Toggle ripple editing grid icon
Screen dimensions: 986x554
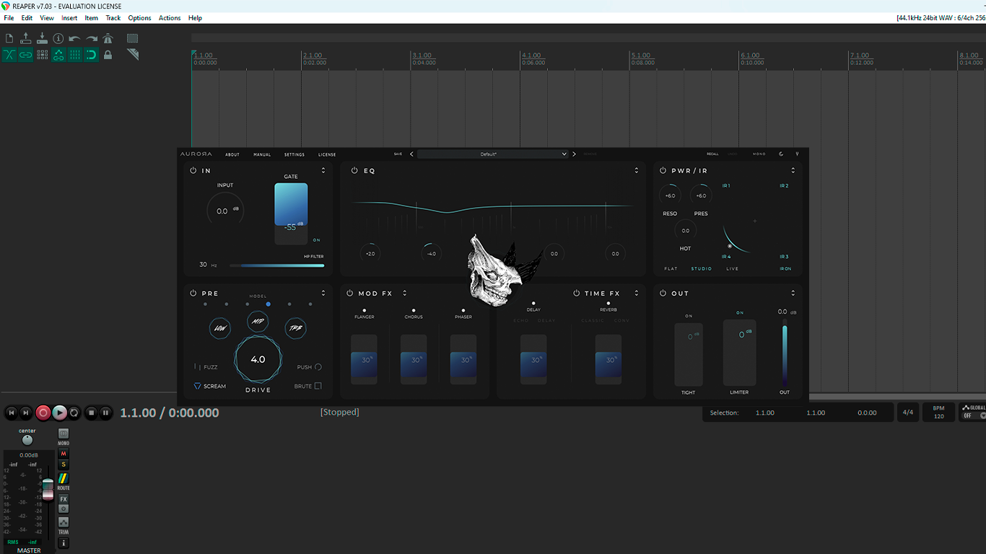42,55
